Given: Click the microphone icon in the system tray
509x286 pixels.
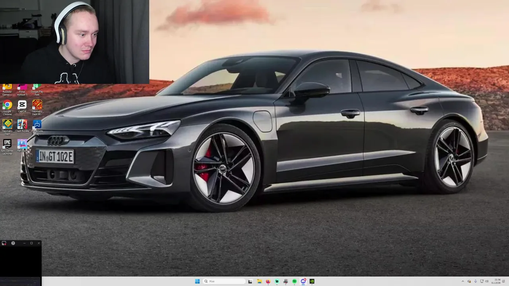Looking at the screenshot, I should click(x=476, y=281).
